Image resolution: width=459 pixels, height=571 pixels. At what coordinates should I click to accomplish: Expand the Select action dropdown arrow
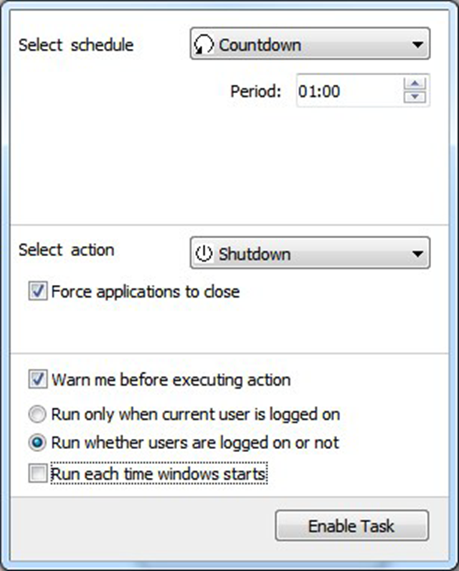point(417,254)
